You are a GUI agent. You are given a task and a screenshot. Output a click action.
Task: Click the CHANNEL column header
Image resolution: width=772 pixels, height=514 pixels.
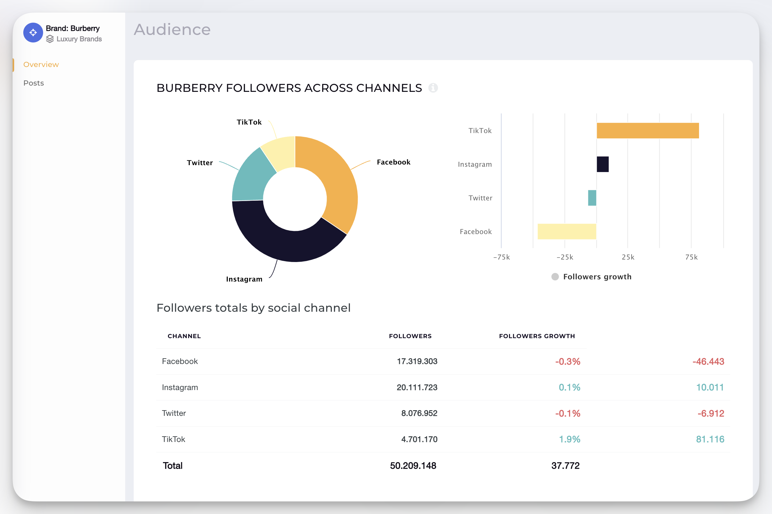[184, 336]
